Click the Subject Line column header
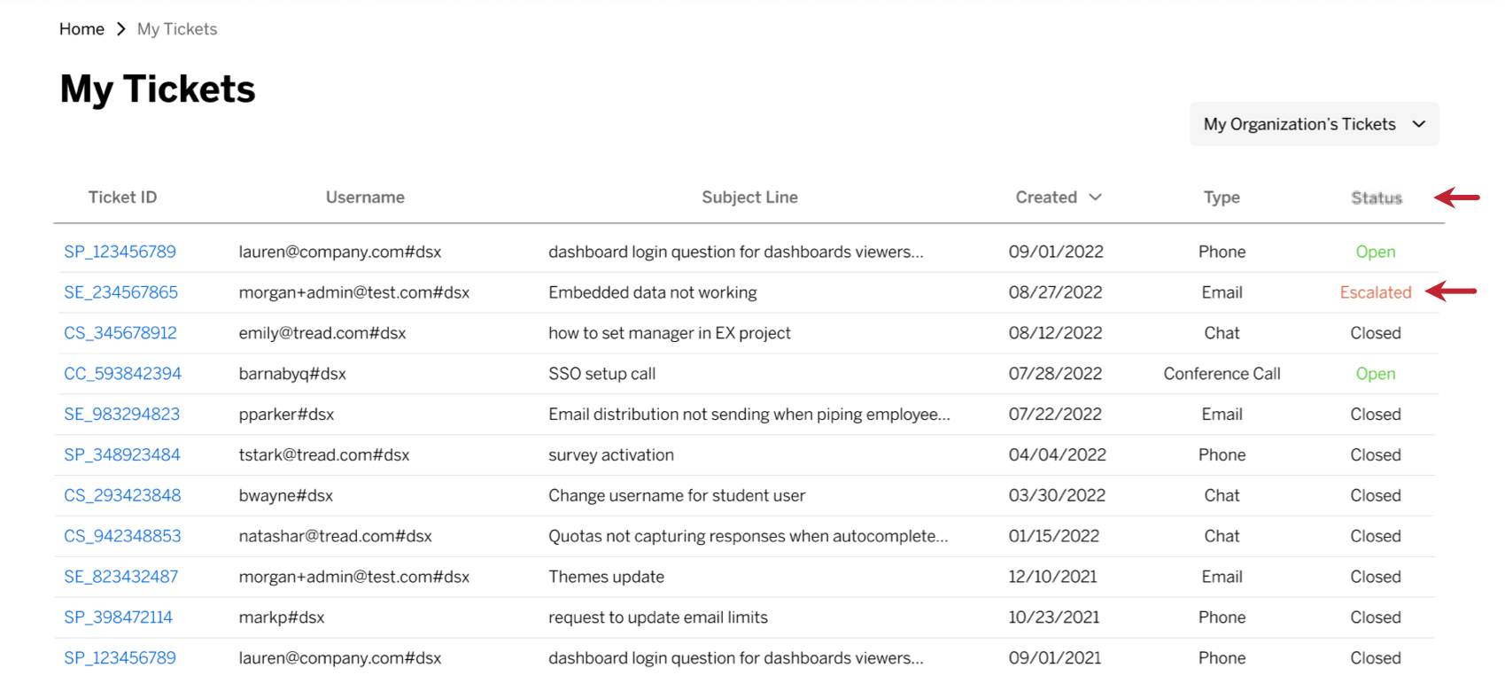1505x675 pixels. point(749,198)
